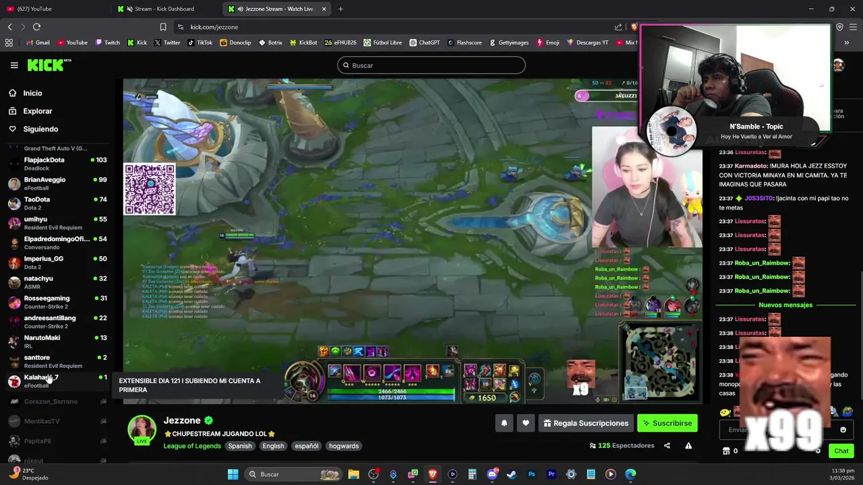Screen dimensions: 863x485
Task: Open Premiere Pro from the taskbar
Action: tap(552, 474)
